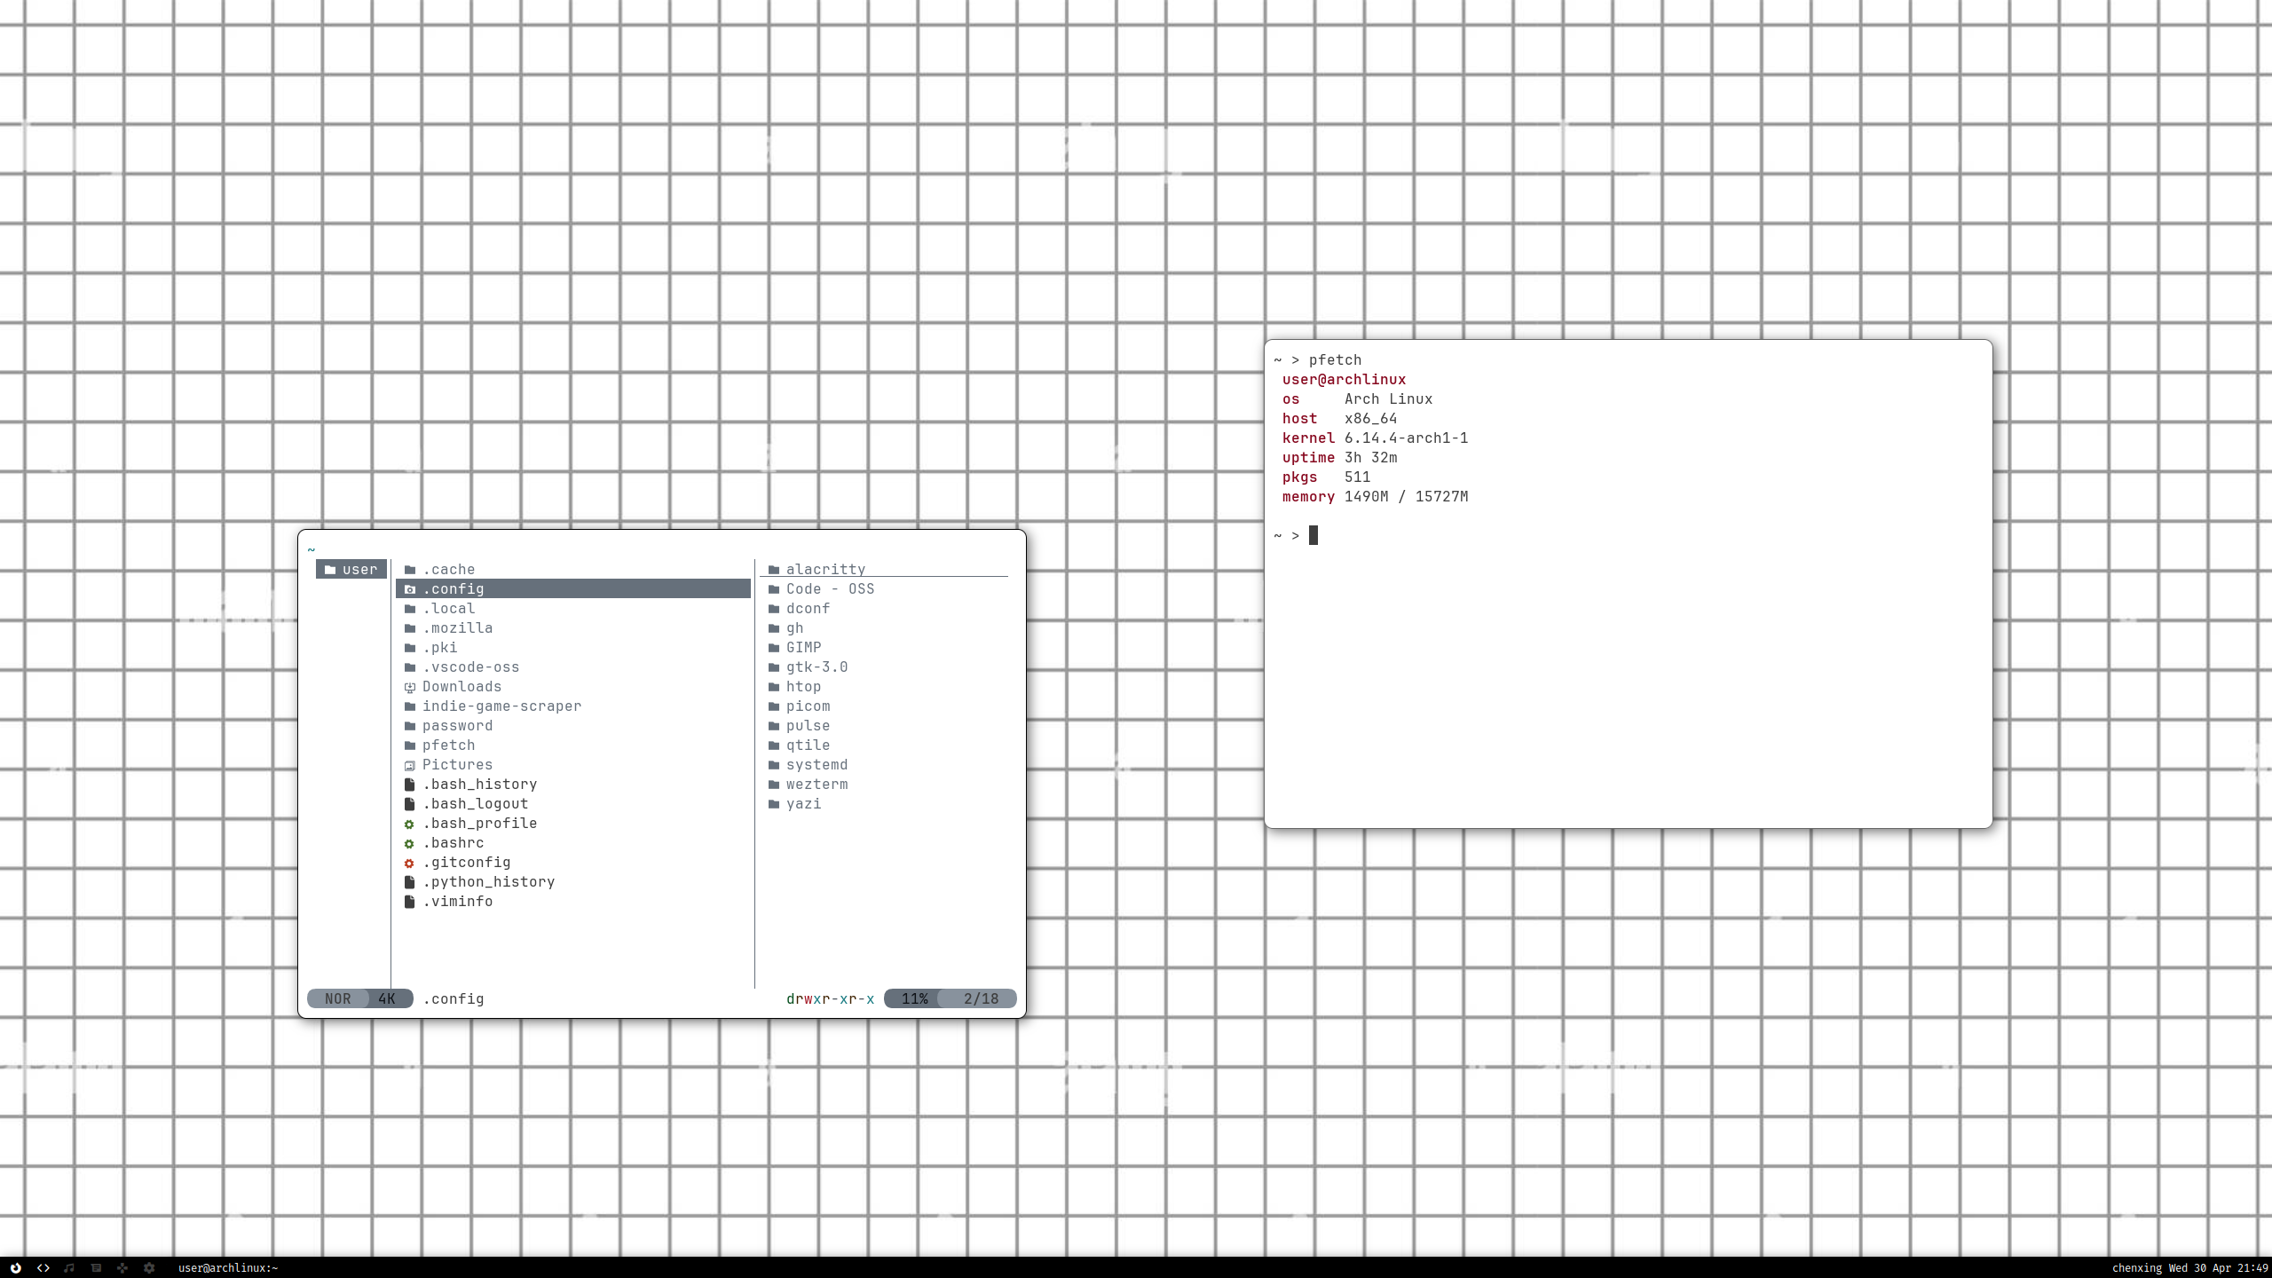
Task: Click the Downloads folder icon
Action: pyautogui.click(x=410, y=687)
